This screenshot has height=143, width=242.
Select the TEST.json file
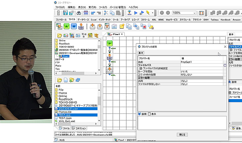click(x=65, y=118)
